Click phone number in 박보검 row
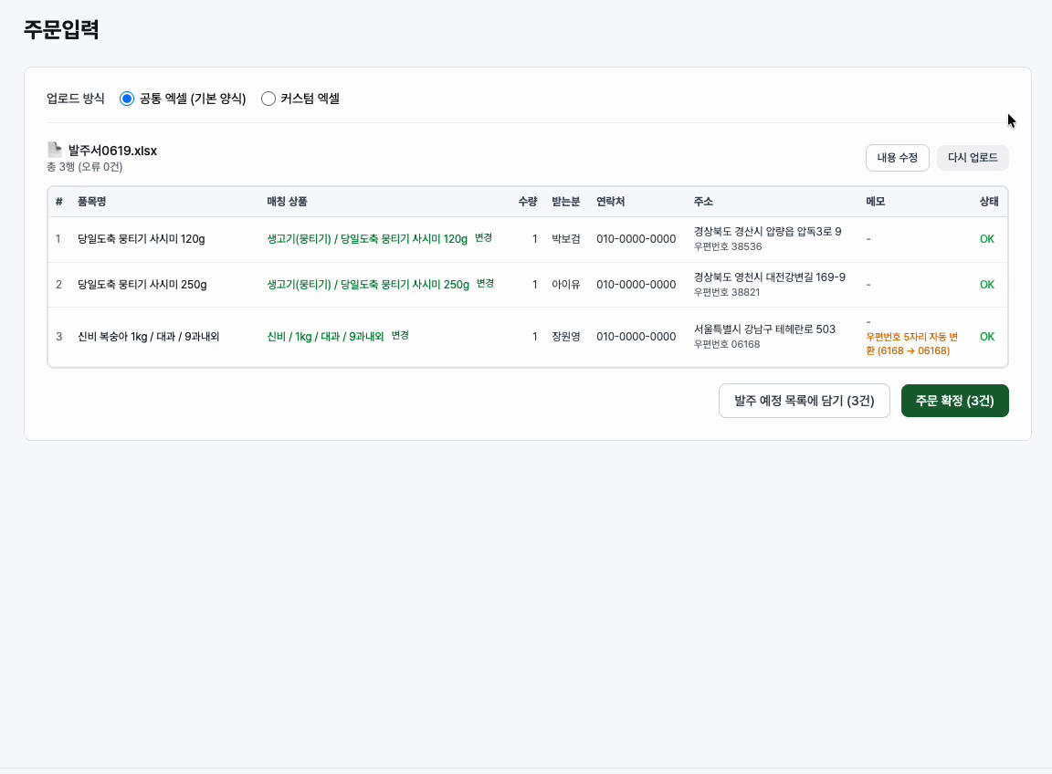 (636, 239)
